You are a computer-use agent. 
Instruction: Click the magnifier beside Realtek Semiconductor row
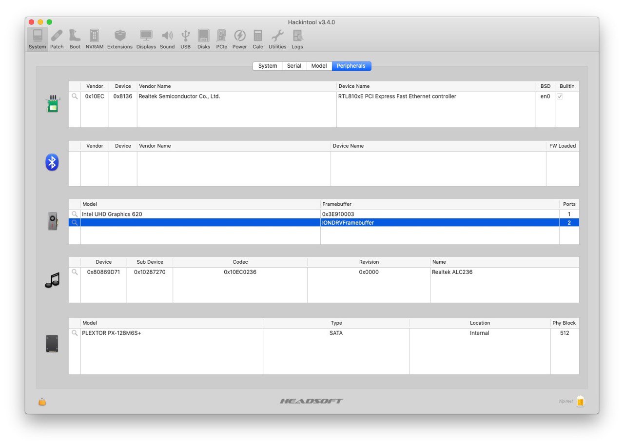tap(75, 97)
